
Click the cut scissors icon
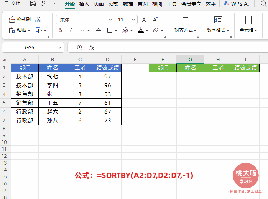[38, 20]
